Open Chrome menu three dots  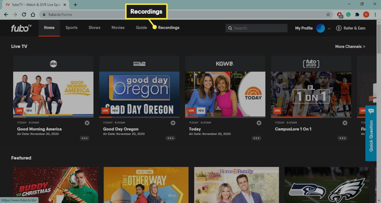(x=375, y=14)
